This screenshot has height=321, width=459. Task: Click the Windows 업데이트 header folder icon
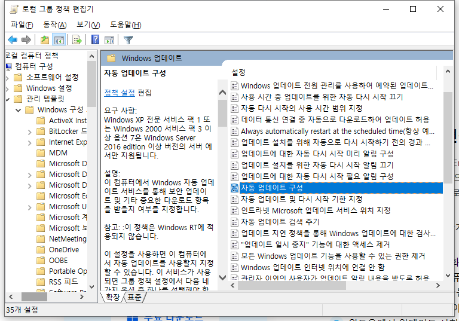click(111, 58)
